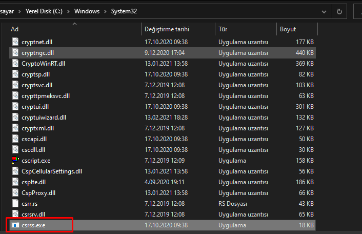Click the 7.12.2019 12:09 date cell
The width and height of the screenshot is (362, 234).
[165, 161]
